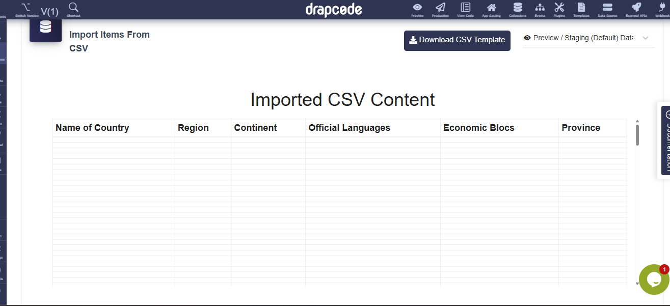Screen dimensions: 670x306
Task: Launch External APIs rocket icon
Action: [636, 8]
